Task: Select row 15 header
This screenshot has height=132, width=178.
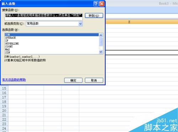Action: tap(4, 88)
